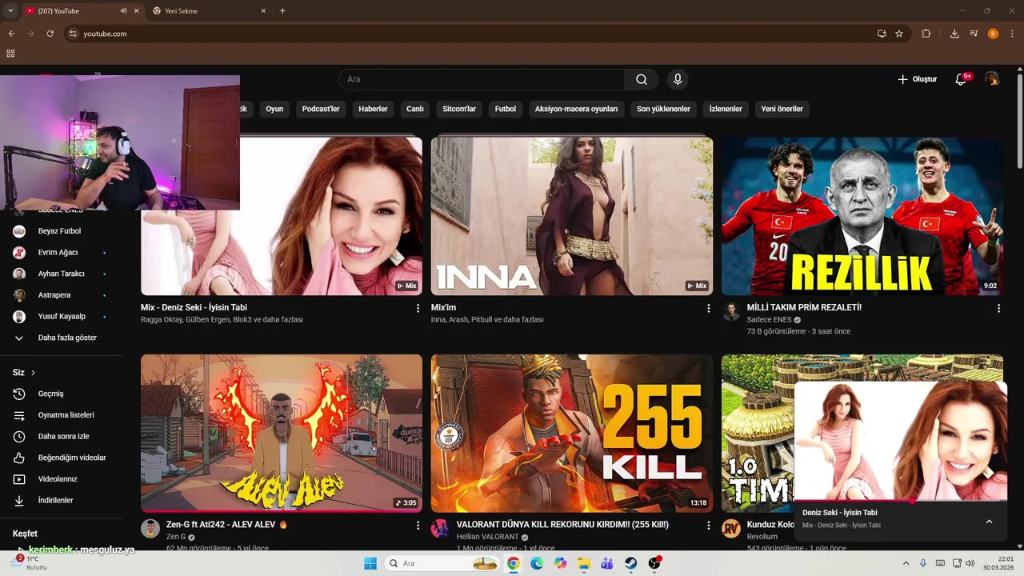
Task: Select the Oyun filter chip
Action: [x=274, y=109]
